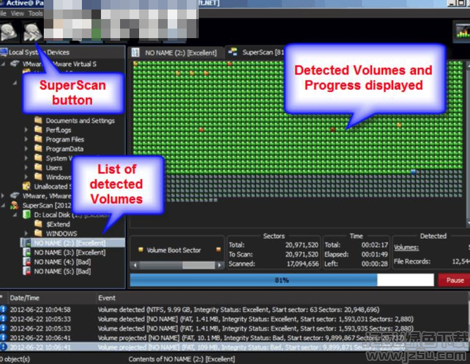Click the SuperScan [2012 results icon
This screenshot has height=364, width=470.
coord(15,205)
